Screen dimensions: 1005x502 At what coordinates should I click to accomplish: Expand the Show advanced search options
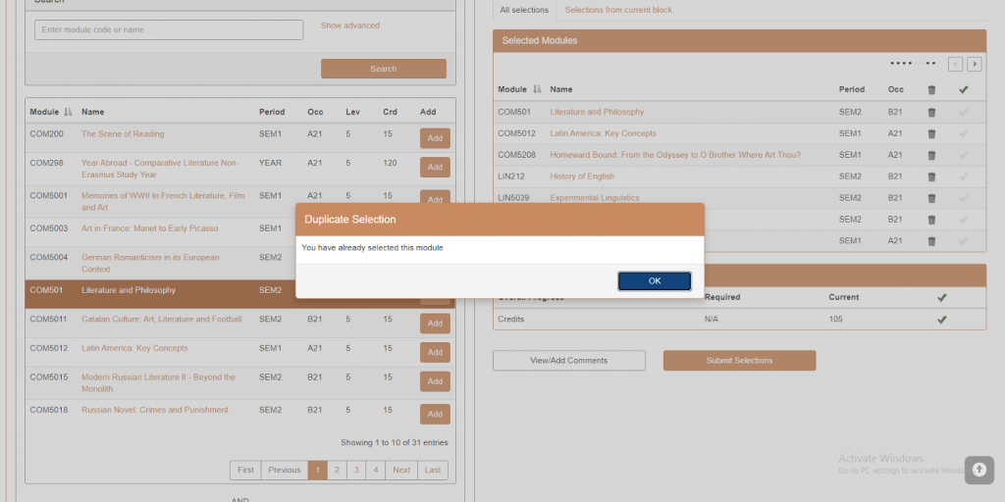coord(349,25)
